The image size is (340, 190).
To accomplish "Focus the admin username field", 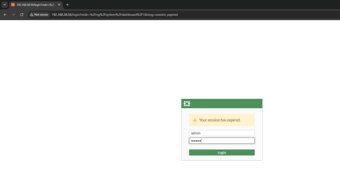I will (221, 133).
